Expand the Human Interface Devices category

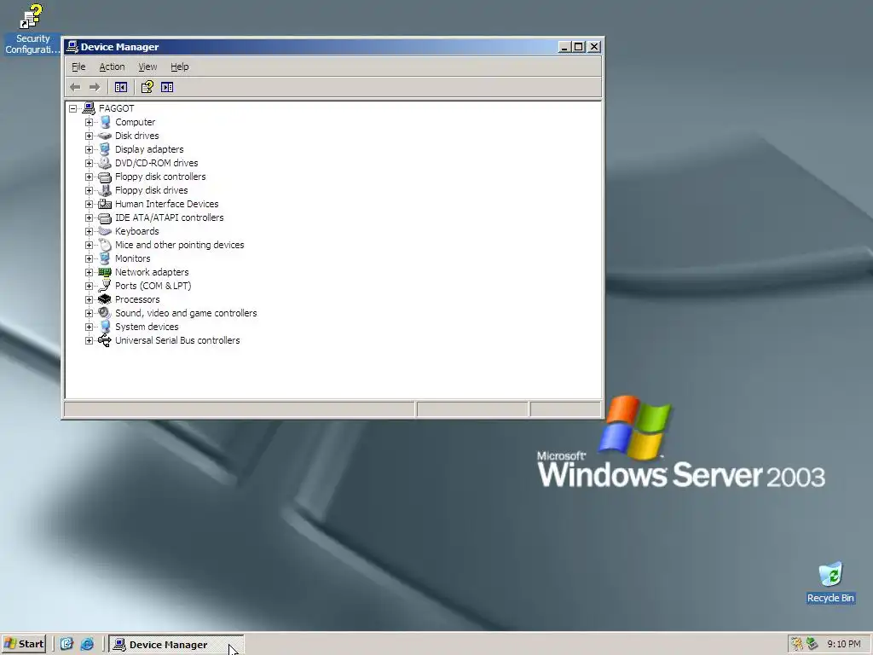(x=89, y=204)
